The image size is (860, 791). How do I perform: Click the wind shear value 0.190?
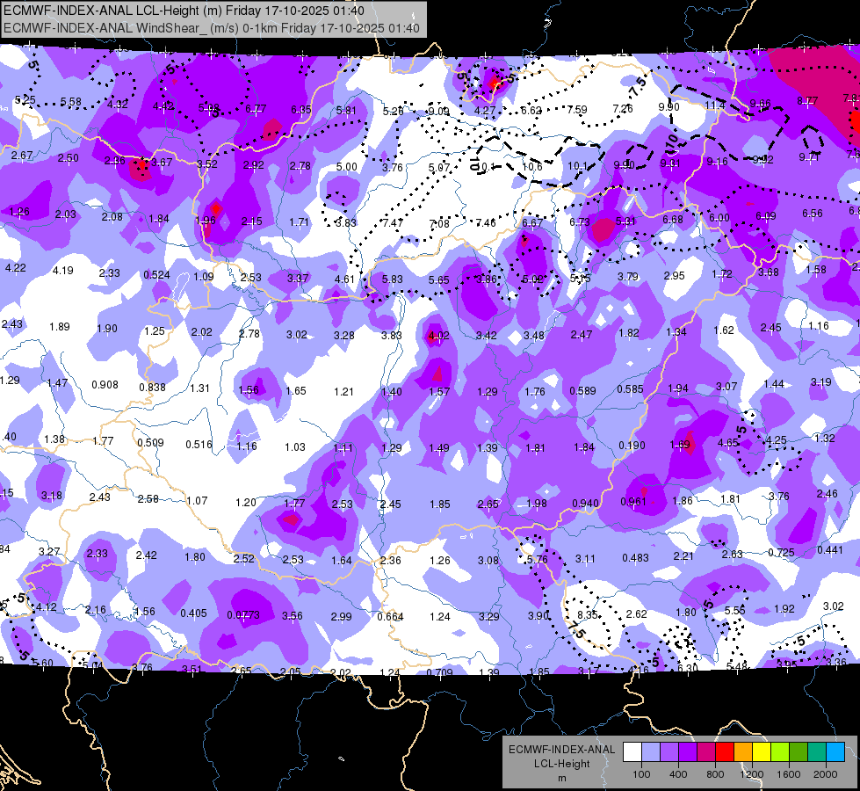click(632, 446)
